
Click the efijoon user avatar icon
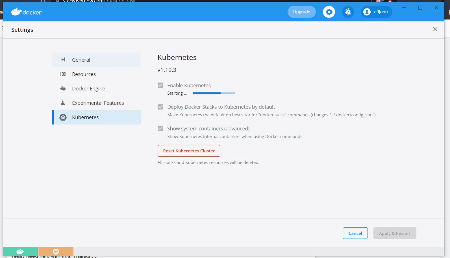(367, 12)
